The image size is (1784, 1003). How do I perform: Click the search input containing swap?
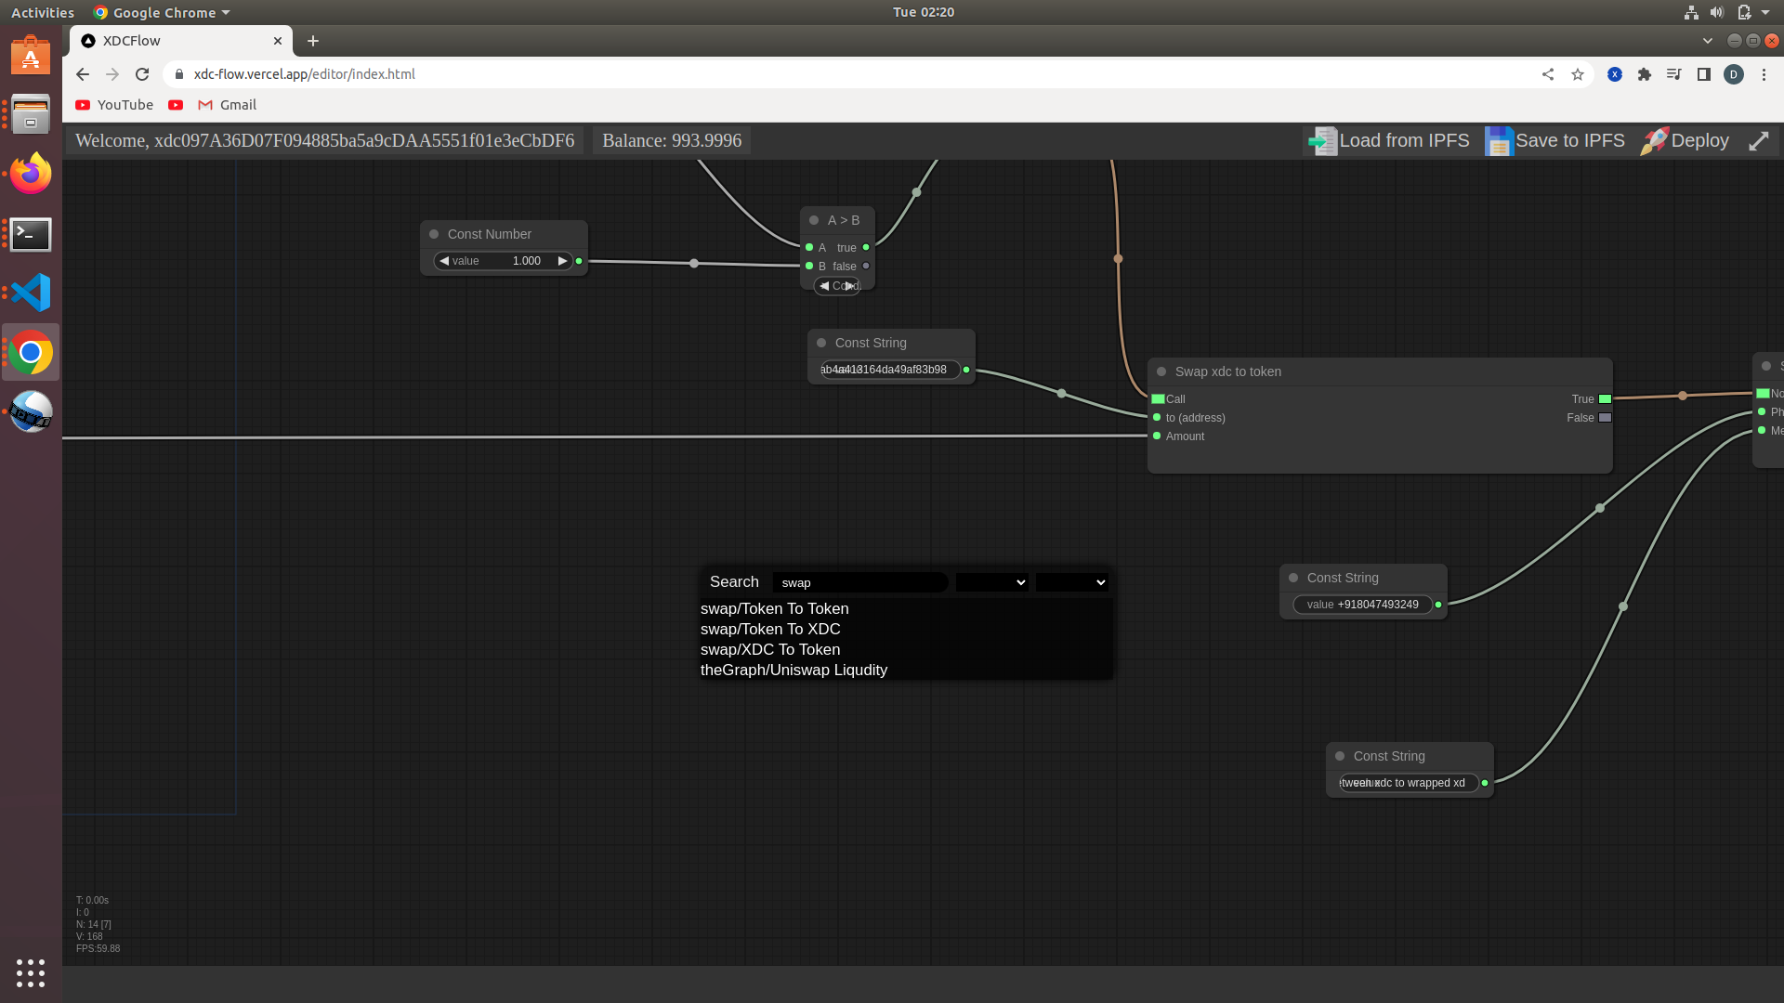pos(859,582)
